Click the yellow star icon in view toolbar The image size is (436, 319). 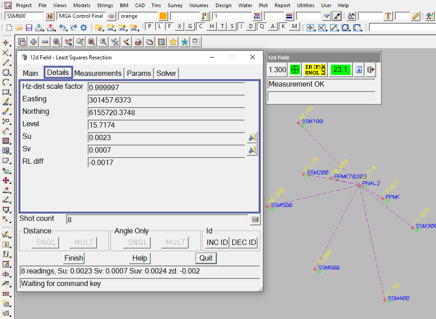[173, 42]
